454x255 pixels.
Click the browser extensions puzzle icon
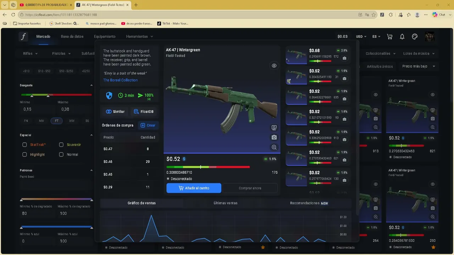(x=391, y=15)
